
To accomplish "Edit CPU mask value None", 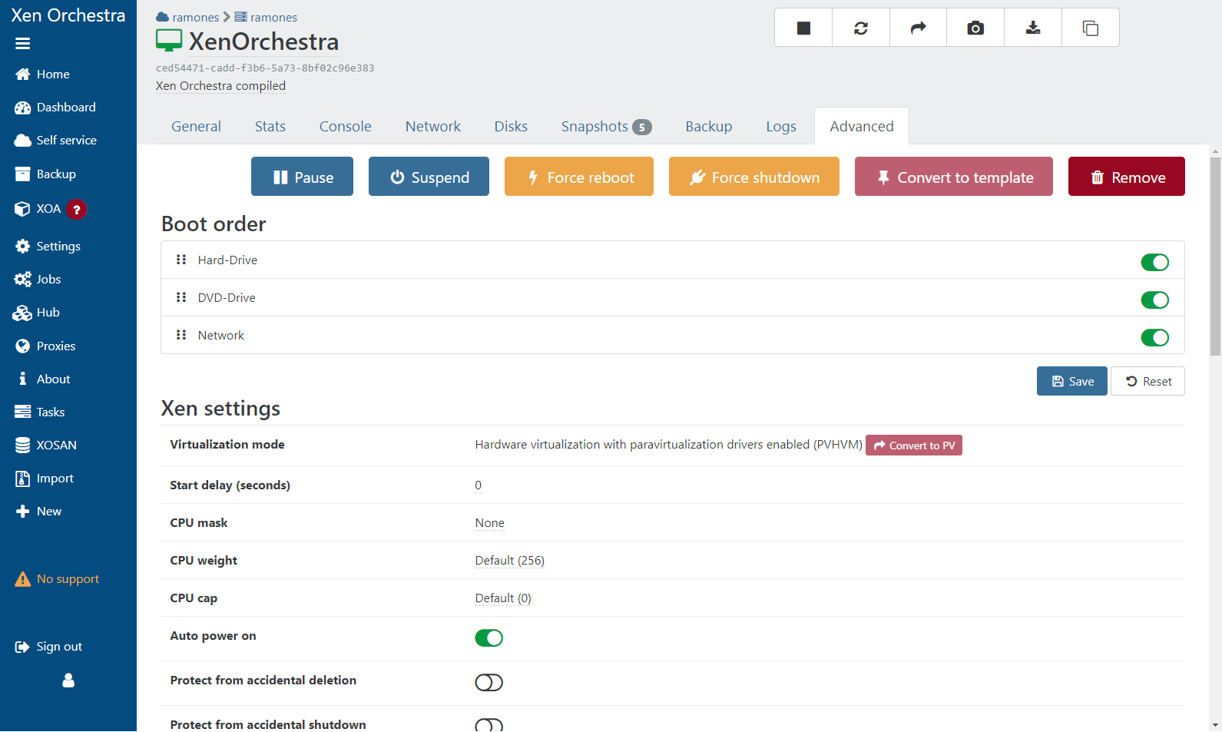I will pos(490,523).
